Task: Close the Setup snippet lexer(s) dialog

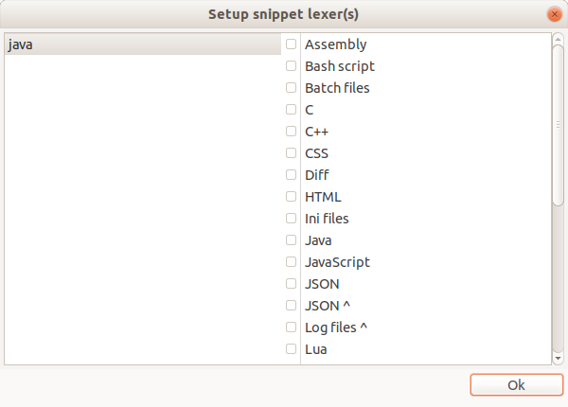Action: tap(554, 14)
